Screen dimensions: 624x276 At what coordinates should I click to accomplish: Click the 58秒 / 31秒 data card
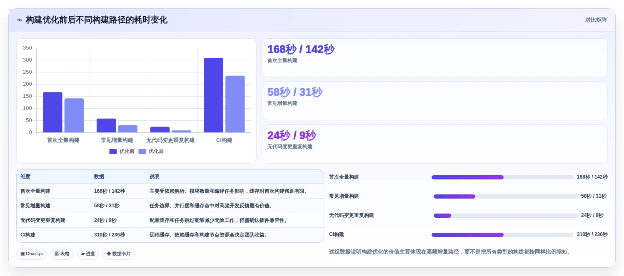[434, 101]
